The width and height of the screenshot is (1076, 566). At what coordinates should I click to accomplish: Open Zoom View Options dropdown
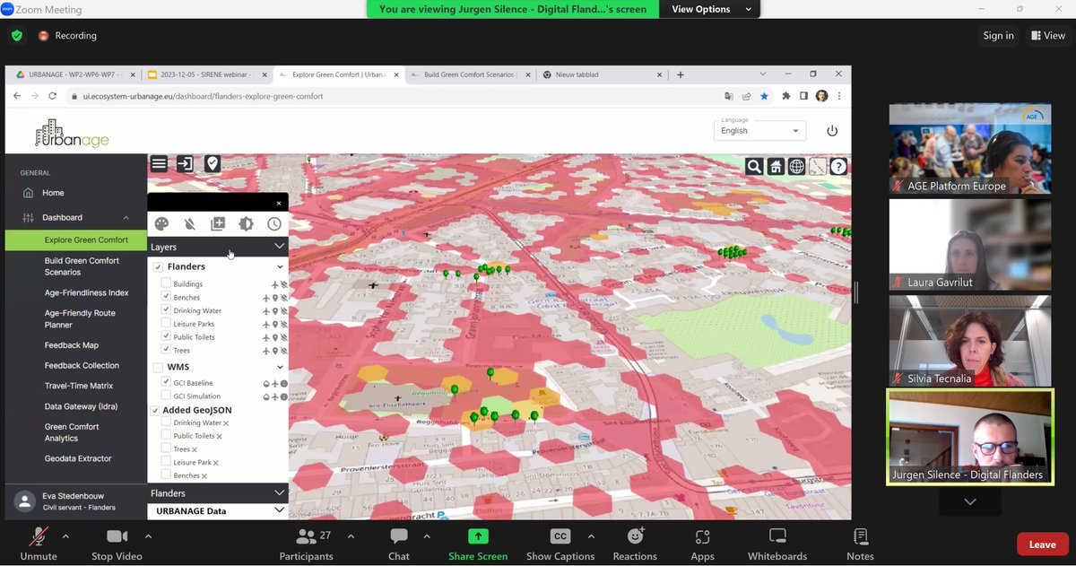(x=709, y=9)
